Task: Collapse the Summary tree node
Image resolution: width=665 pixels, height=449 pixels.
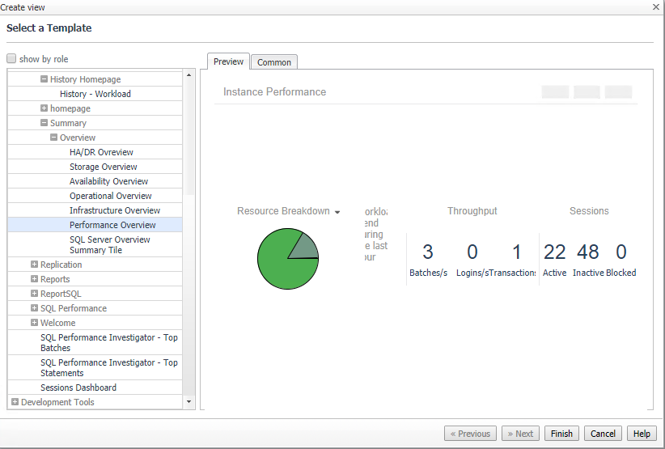Action: pyautogui.click(x=44, y=123)
